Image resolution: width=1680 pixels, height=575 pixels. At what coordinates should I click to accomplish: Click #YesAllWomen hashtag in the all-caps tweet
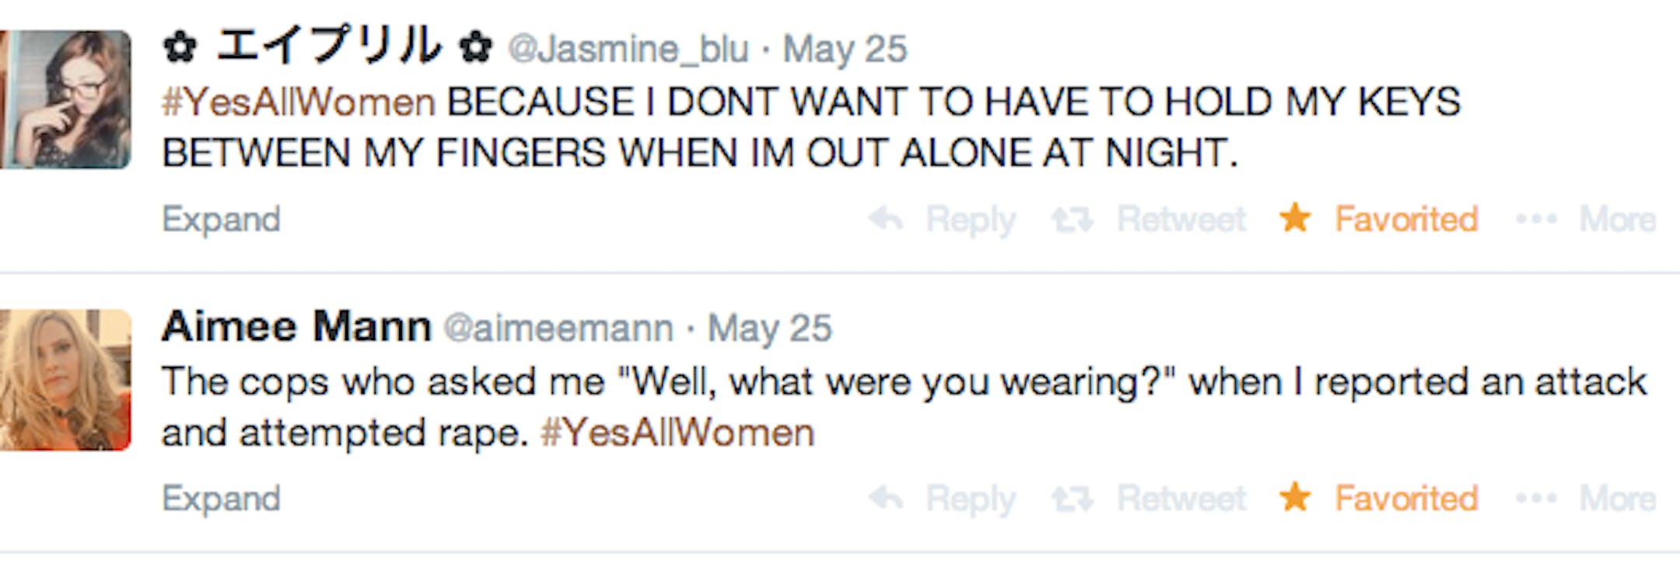298,103
